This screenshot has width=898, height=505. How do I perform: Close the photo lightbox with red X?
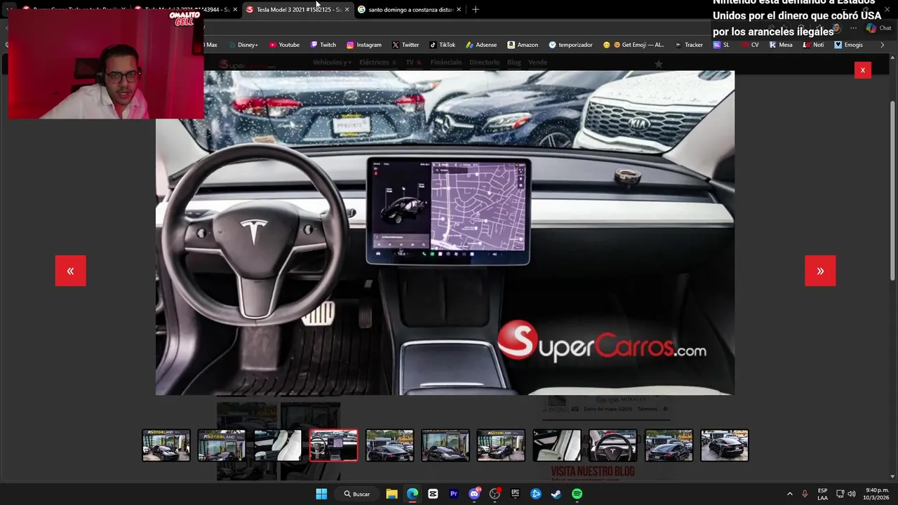pyautogui.click(x=862, y=70)
